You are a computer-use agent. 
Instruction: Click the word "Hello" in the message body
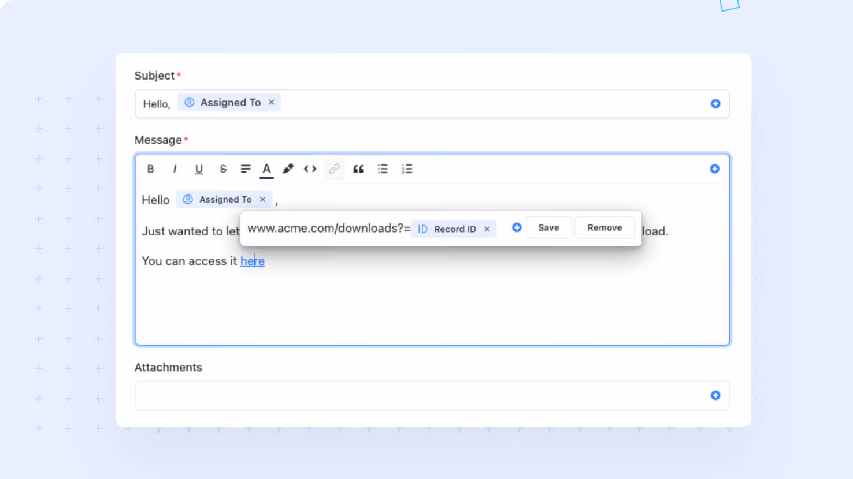[155, 200]
